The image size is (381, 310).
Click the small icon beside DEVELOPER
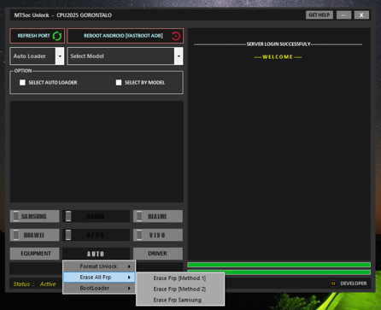tap(333, 284)
